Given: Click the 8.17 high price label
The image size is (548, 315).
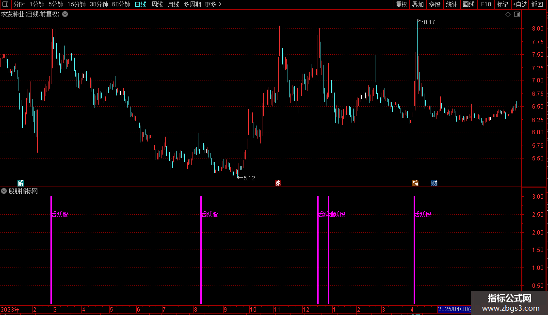Looking at the screenshot, I should tap(430, 22).
